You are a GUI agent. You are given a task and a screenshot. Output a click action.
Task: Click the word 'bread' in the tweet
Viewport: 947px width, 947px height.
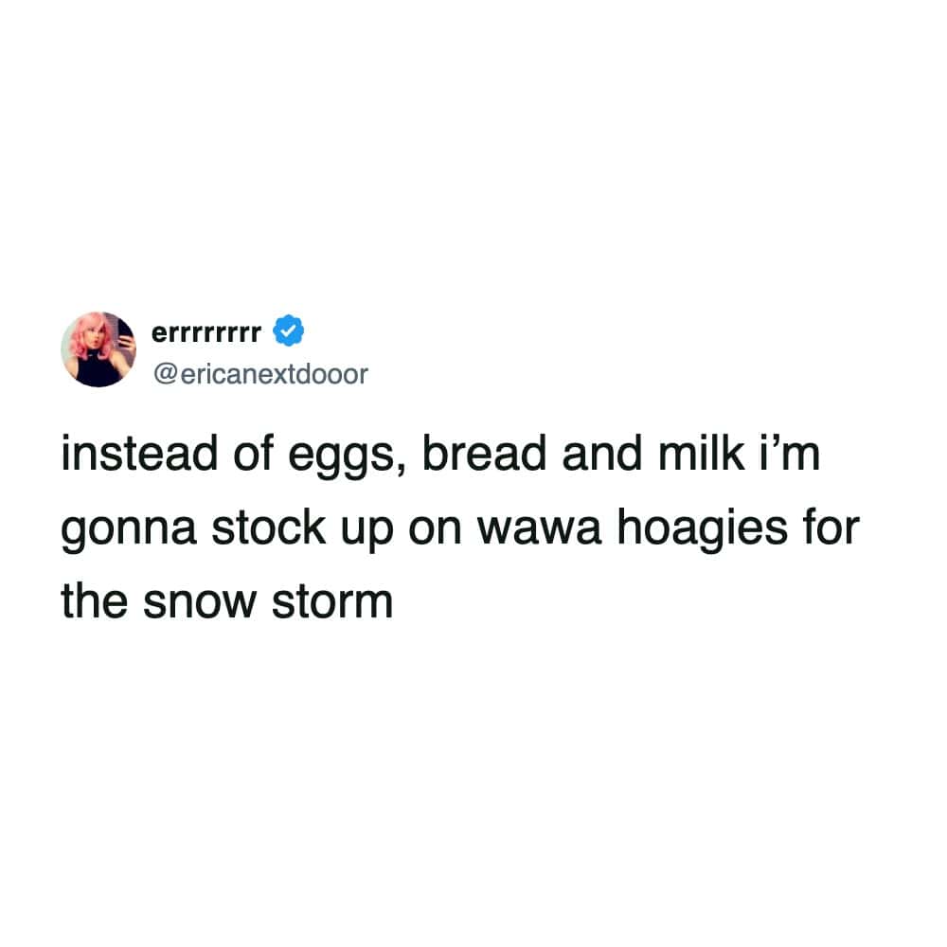coord(484,453)
